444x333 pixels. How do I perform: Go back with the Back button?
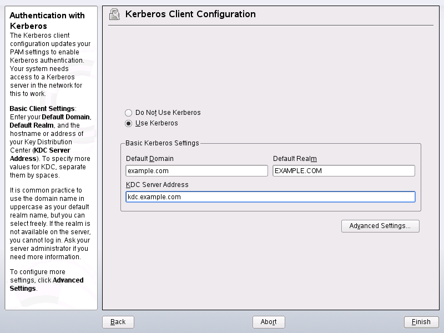coord(118,322)
